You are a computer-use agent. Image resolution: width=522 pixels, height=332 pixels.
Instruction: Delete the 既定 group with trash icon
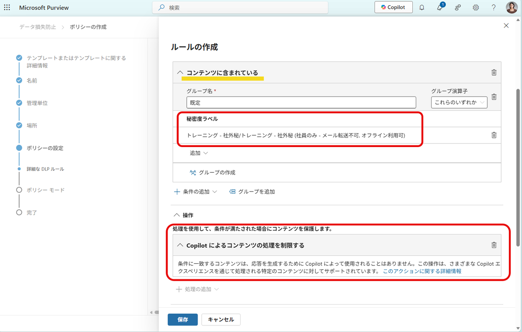(494, 97)
